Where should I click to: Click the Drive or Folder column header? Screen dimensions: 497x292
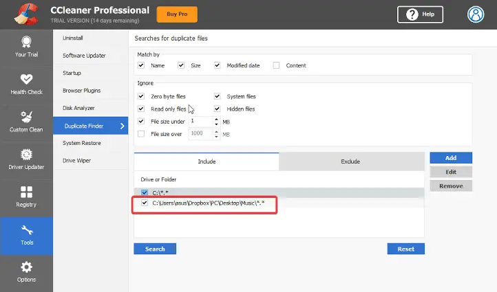pyautogui.click(x=158, y=179)
